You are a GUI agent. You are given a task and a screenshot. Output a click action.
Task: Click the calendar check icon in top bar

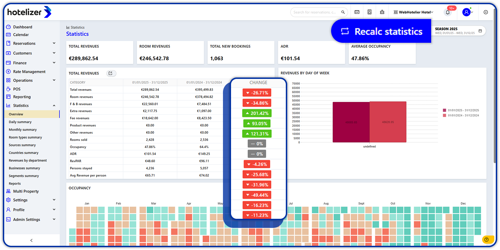[x=357, y=12]
